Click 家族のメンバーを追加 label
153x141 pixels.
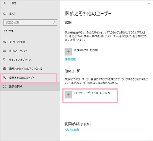(x=86, y=50)
